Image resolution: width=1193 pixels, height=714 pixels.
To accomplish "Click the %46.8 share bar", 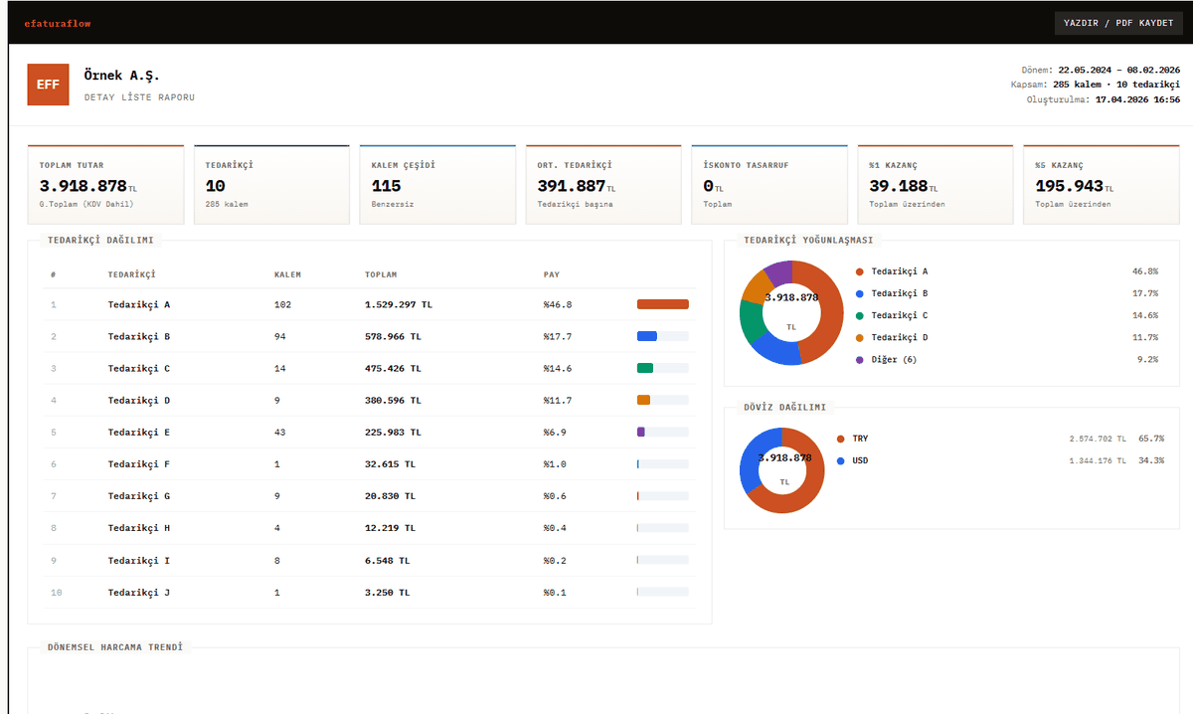I will coord(663,305).
